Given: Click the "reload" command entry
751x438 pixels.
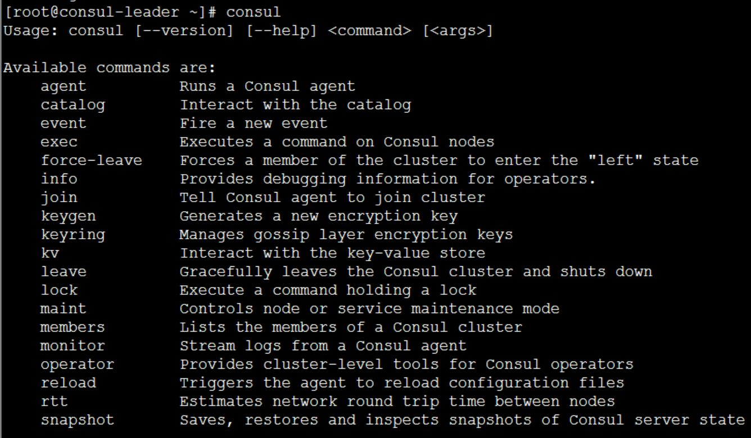Looking at the screenshot, I should coord(68,383).
